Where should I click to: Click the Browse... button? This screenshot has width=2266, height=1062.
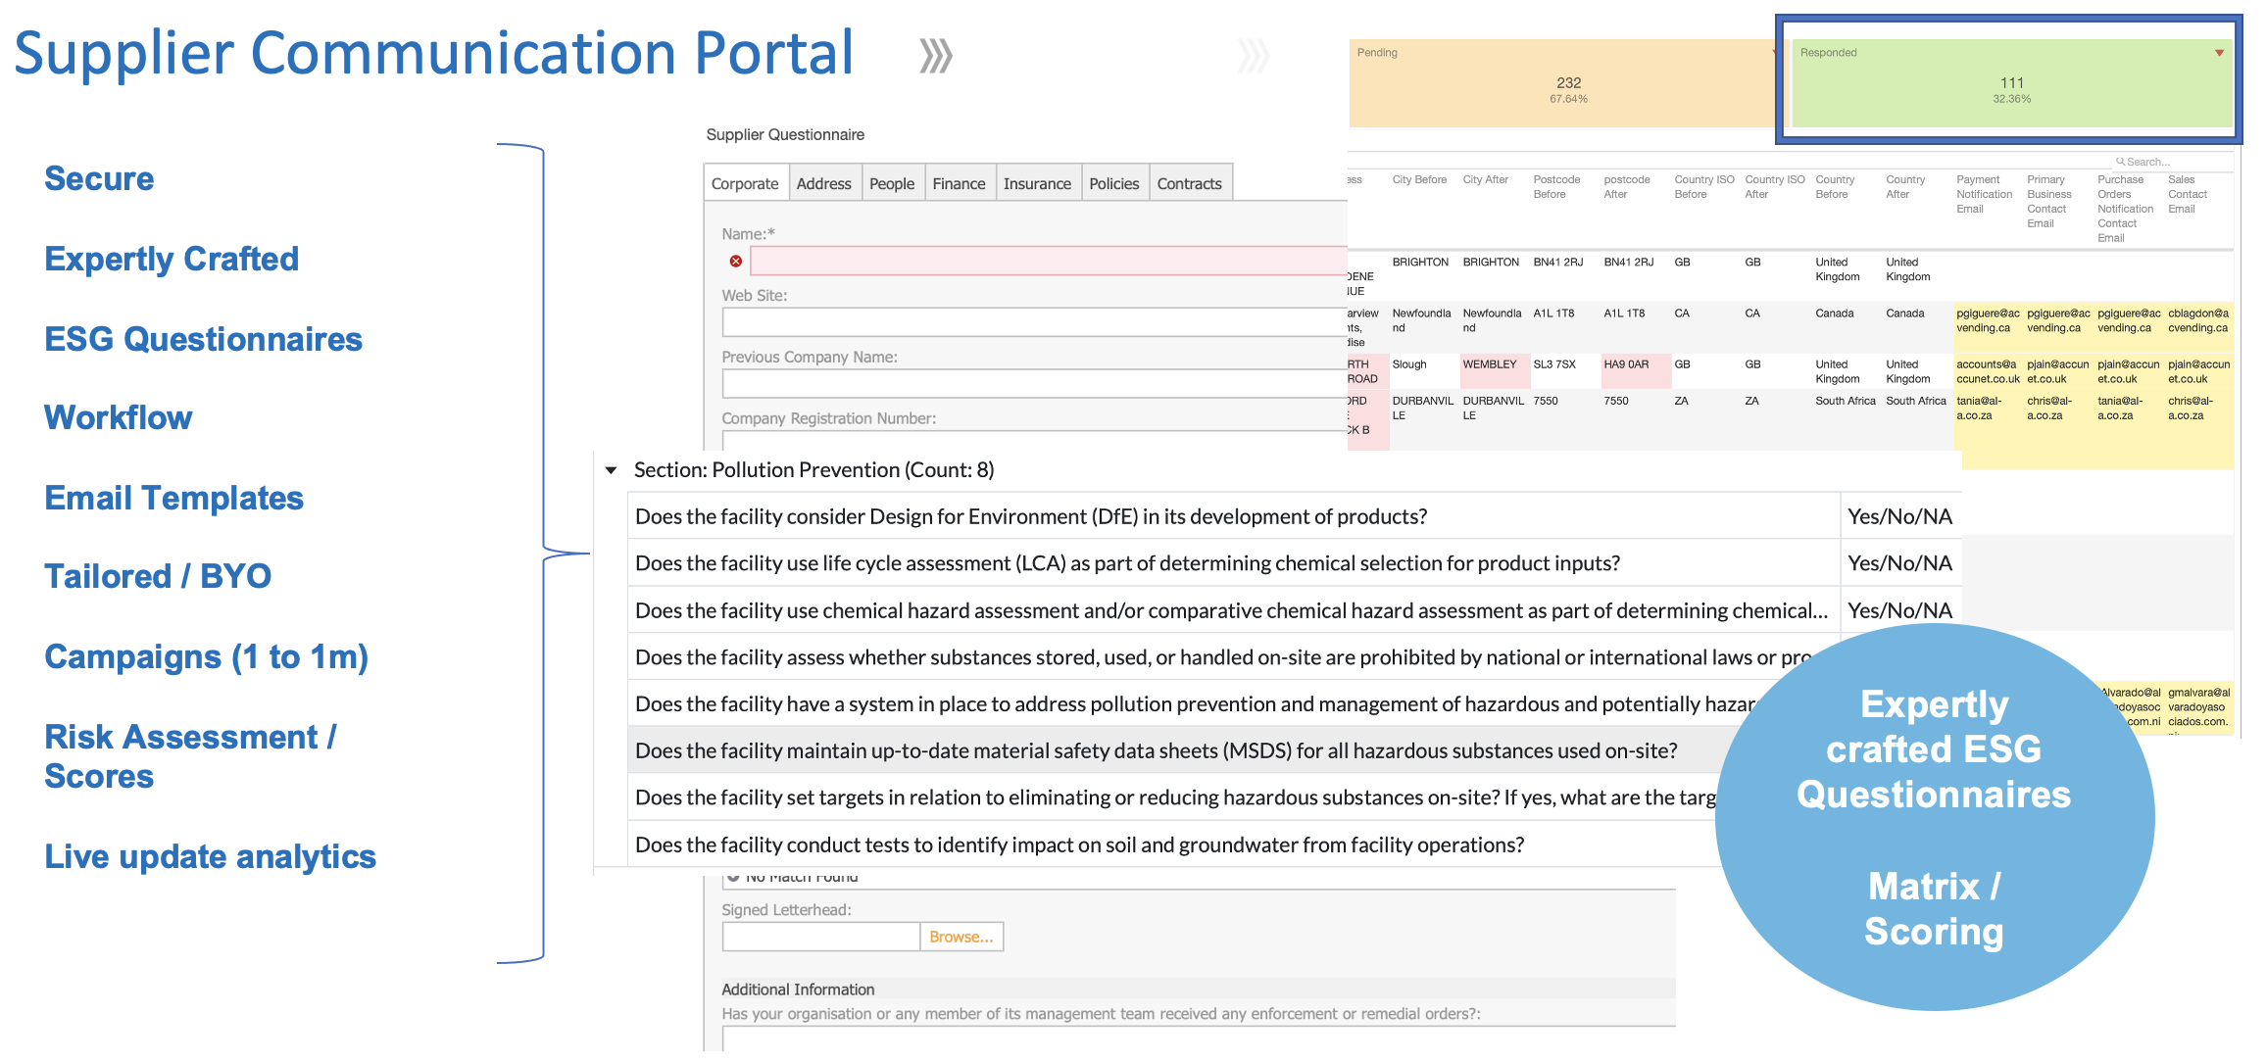[961, 937]
